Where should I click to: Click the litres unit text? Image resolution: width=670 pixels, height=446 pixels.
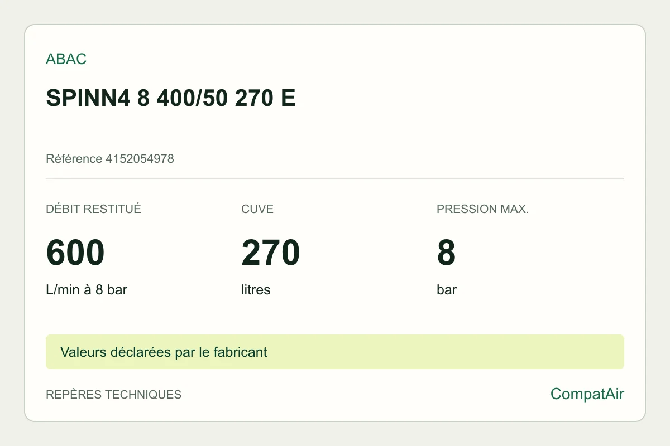click(256, 290)
